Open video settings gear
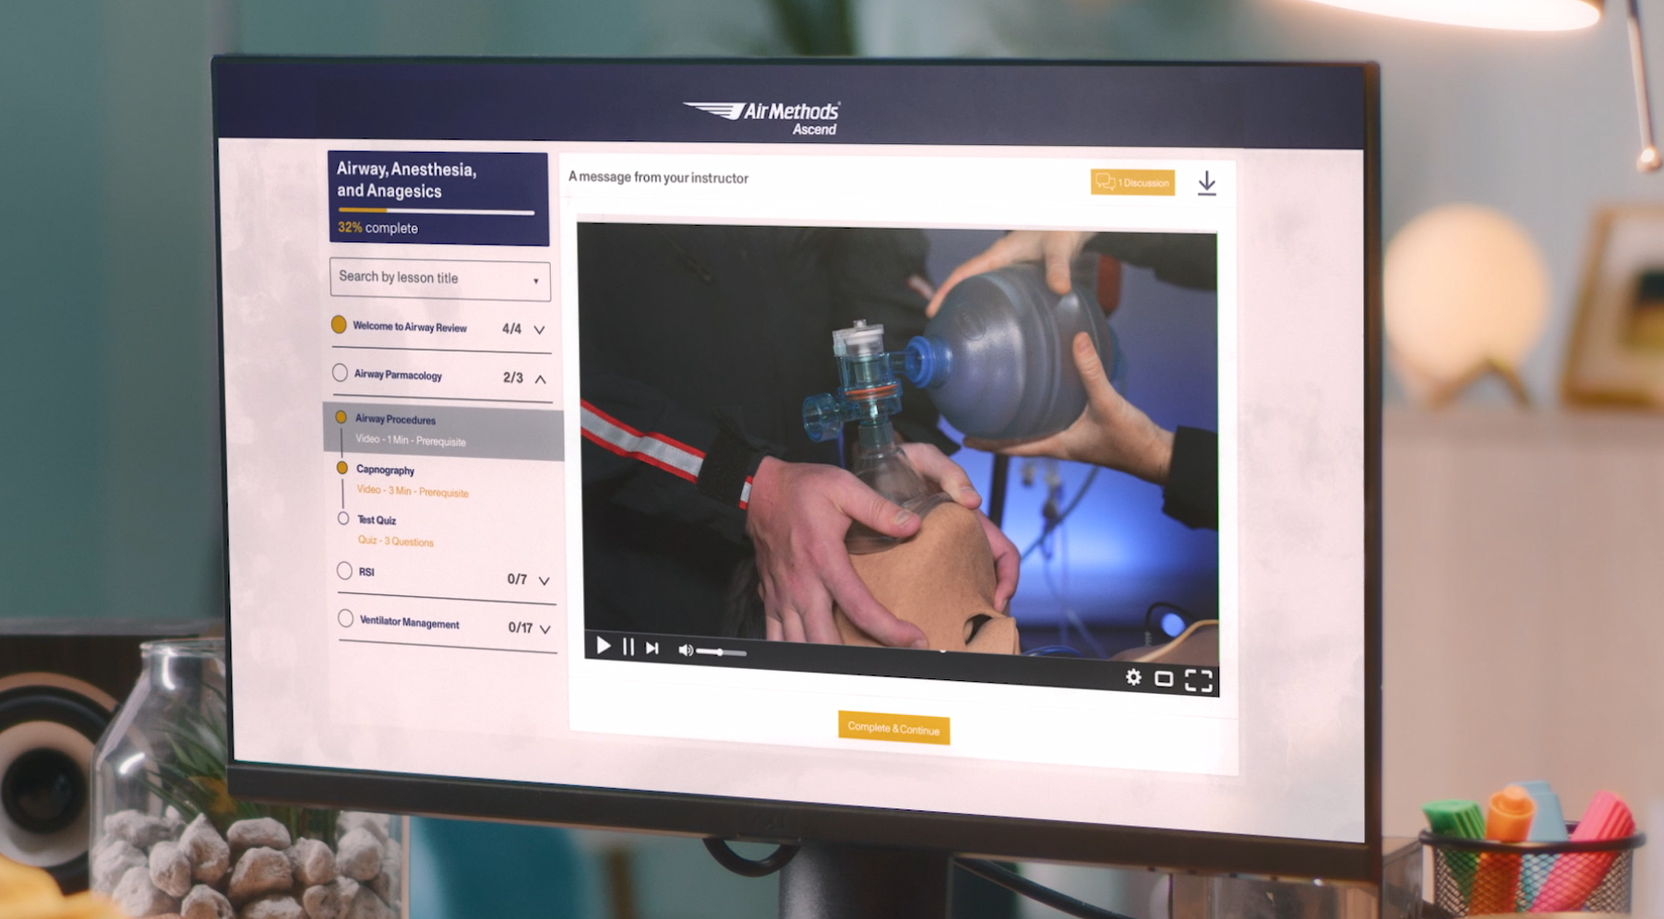 click(1133, 677)
